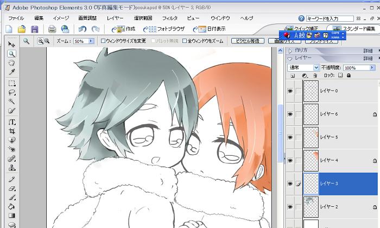Hide レイヤー 3 with eye icon
This screenshot has width=380, height=228.
coord(290,184)
